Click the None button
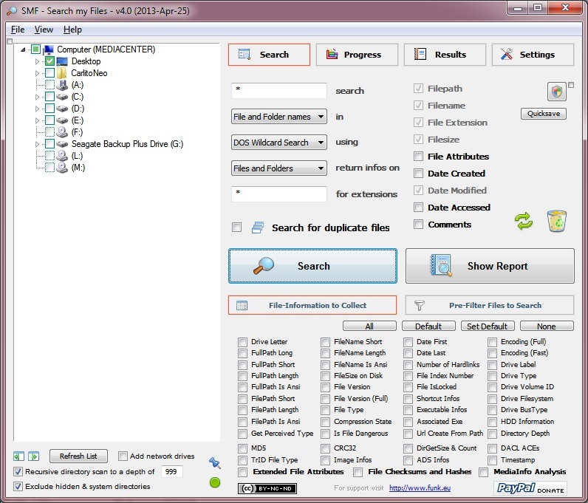 547,326
